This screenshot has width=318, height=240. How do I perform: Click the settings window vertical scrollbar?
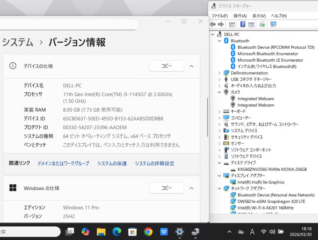[x=208, y=118]
